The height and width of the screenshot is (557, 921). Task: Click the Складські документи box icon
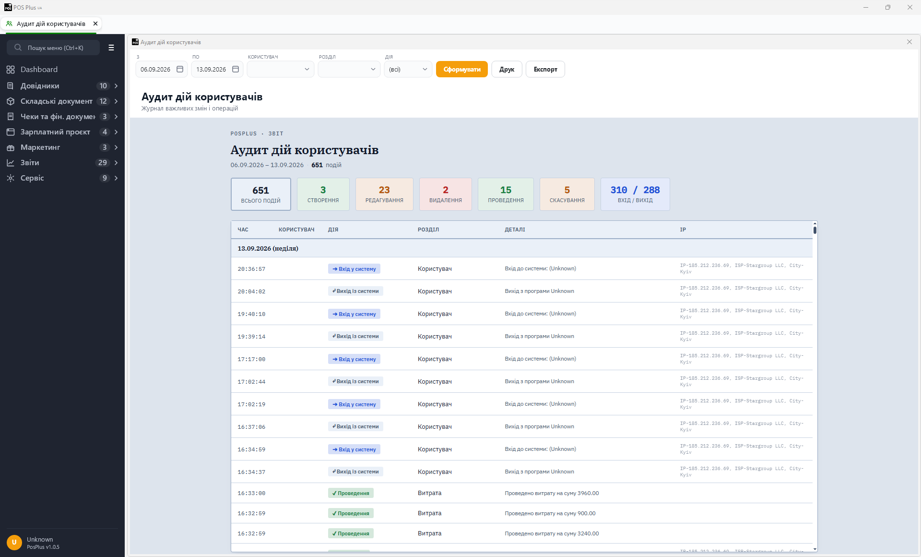click(x=11, y=101)
